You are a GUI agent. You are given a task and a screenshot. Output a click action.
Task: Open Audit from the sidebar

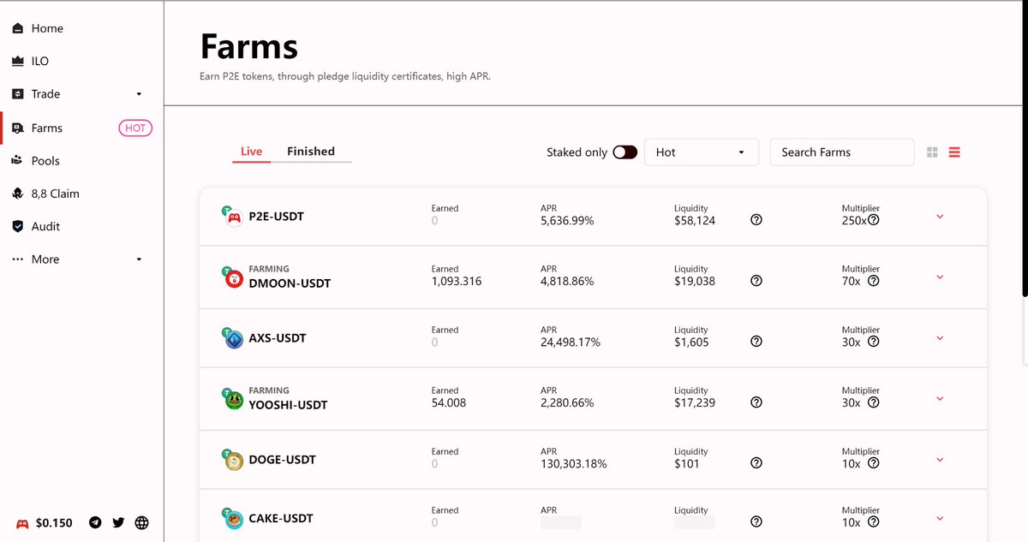45,226
